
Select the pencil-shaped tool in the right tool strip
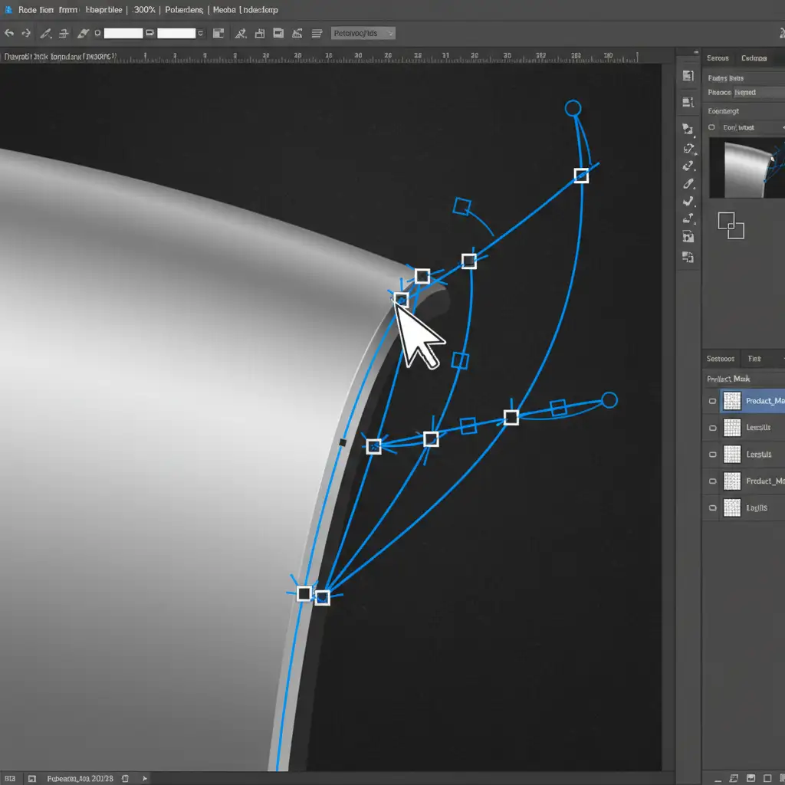[x=688, y=184]
